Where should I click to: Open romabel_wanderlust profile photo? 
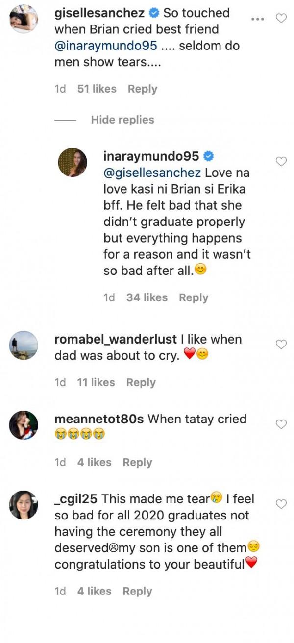pyautogui.click(x=24, y=345)
